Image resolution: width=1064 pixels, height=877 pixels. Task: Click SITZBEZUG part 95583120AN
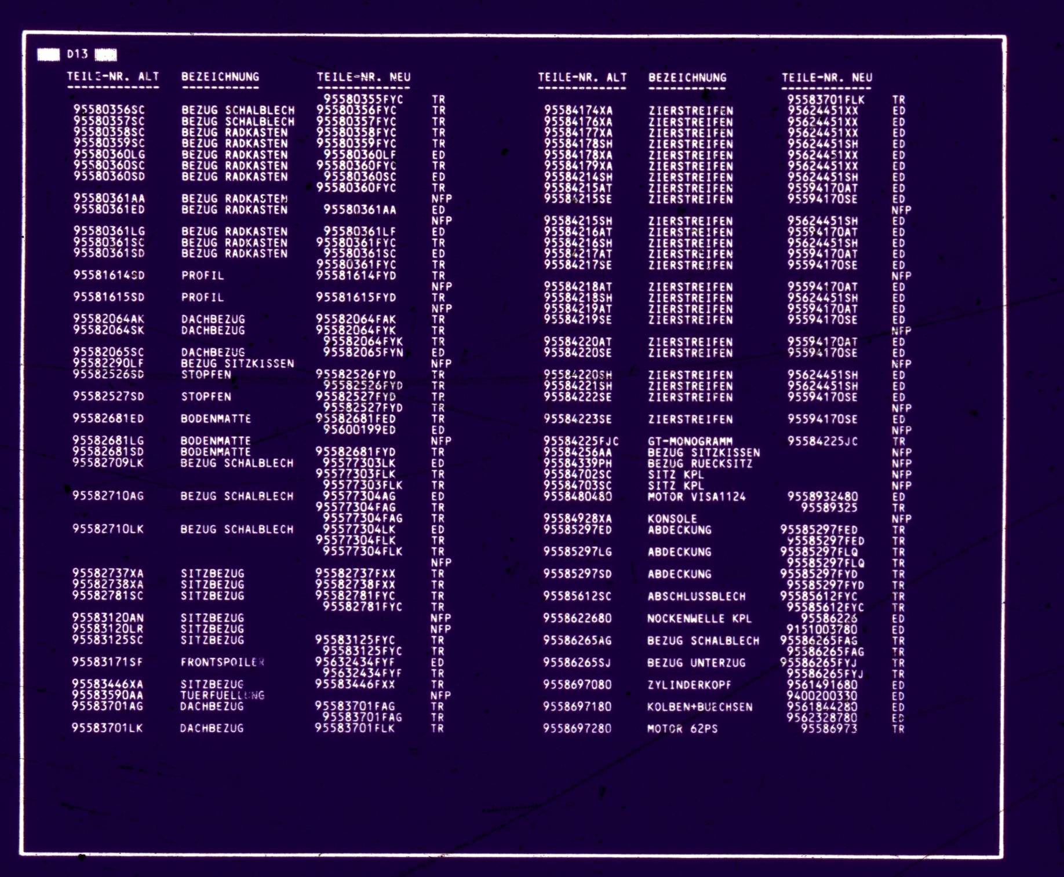pyautogui.click(x=108, y=617)
